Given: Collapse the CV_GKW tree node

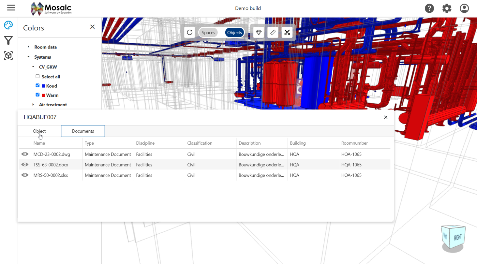Looking at the screenshot, I should point(33,67).
